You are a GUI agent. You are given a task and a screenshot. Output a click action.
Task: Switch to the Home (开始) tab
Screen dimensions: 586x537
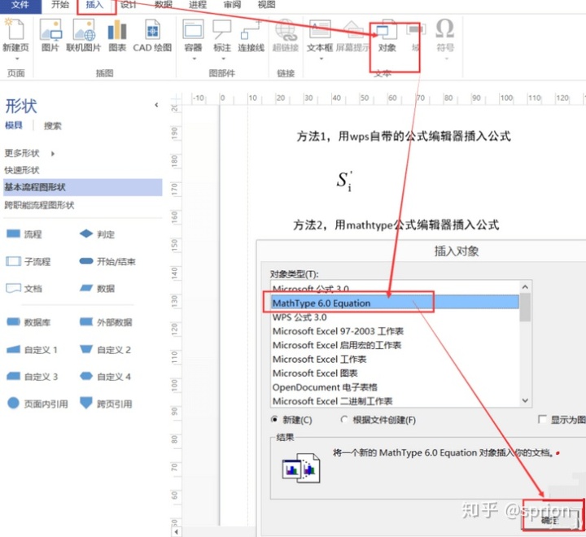60,5
